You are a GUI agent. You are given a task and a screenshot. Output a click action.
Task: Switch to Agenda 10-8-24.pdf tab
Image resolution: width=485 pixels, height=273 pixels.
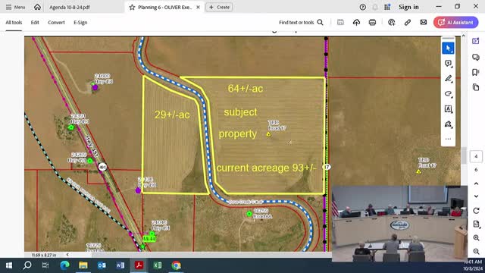[70, 7]
